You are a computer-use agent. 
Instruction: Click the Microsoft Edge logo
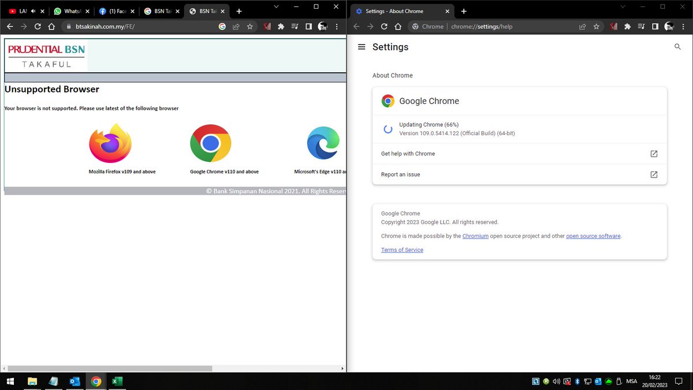tap(323, 143)
